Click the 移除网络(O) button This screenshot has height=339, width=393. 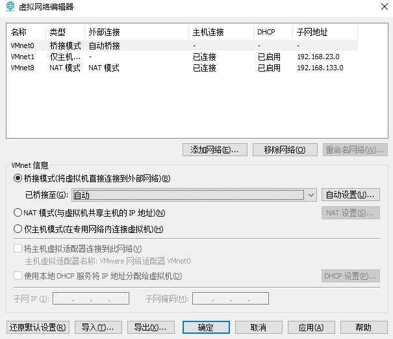[x=285, y=150]
